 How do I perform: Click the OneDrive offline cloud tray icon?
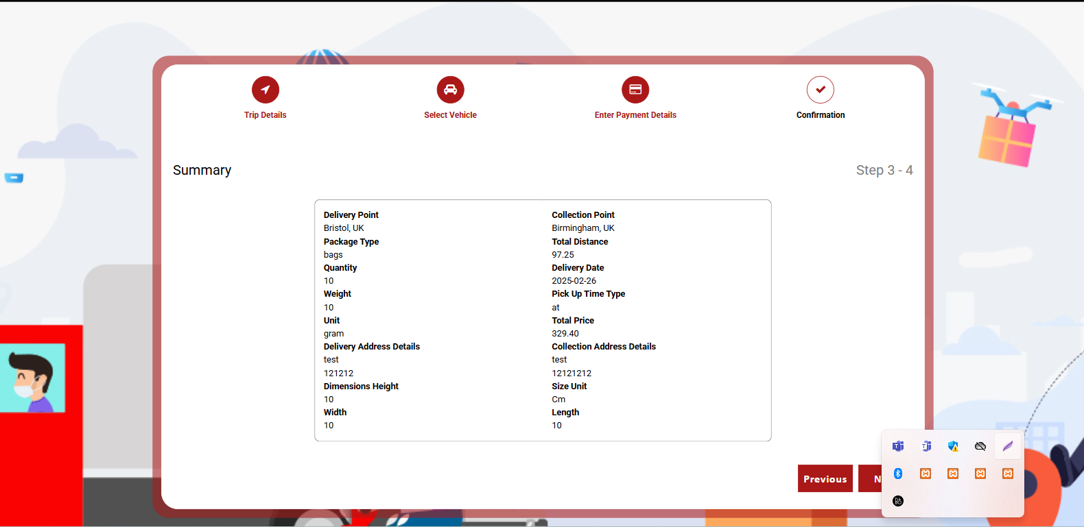[980, 446]
